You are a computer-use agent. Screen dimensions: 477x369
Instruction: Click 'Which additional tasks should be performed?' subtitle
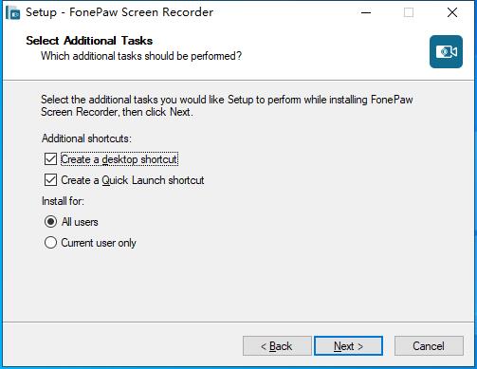(141, 56)
